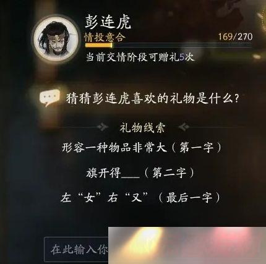This screenshot has width=266, height=264.
Task: Click the ornament right of 礼物线索
Action: coord(184,127)
